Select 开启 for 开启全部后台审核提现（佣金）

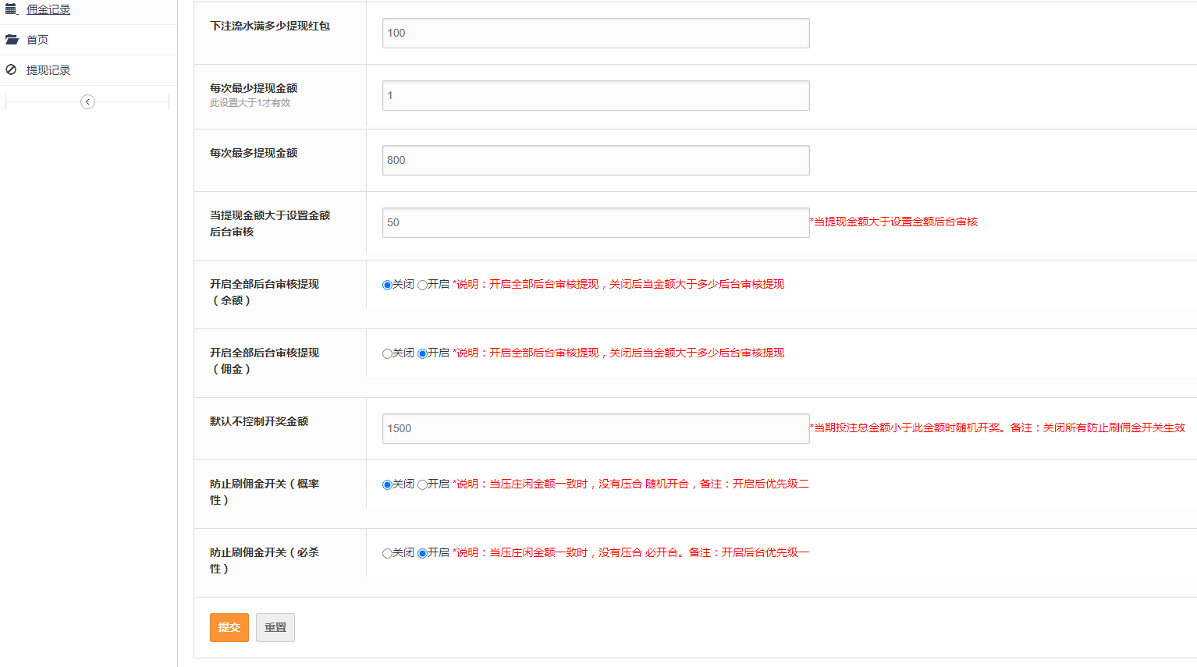(x=422, y=354)
